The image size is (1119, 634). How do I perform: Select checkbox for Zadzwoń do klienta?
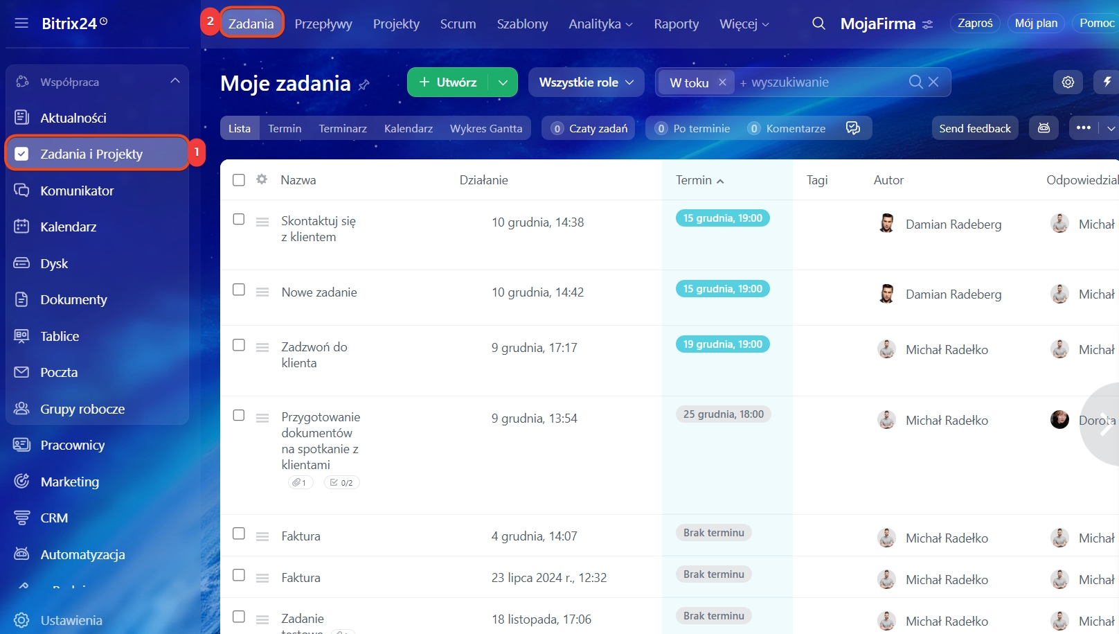(x=239, y=345)
